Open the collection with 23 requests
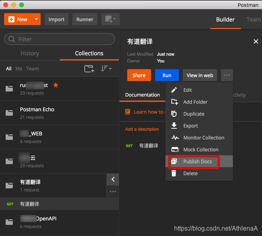Viewport: 262px width, 236px height. [60, 89]
